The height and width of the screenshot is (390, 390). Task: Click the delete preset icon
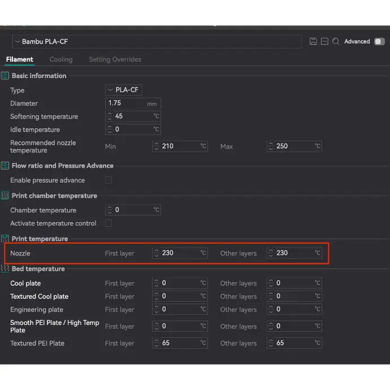point(324,41)
